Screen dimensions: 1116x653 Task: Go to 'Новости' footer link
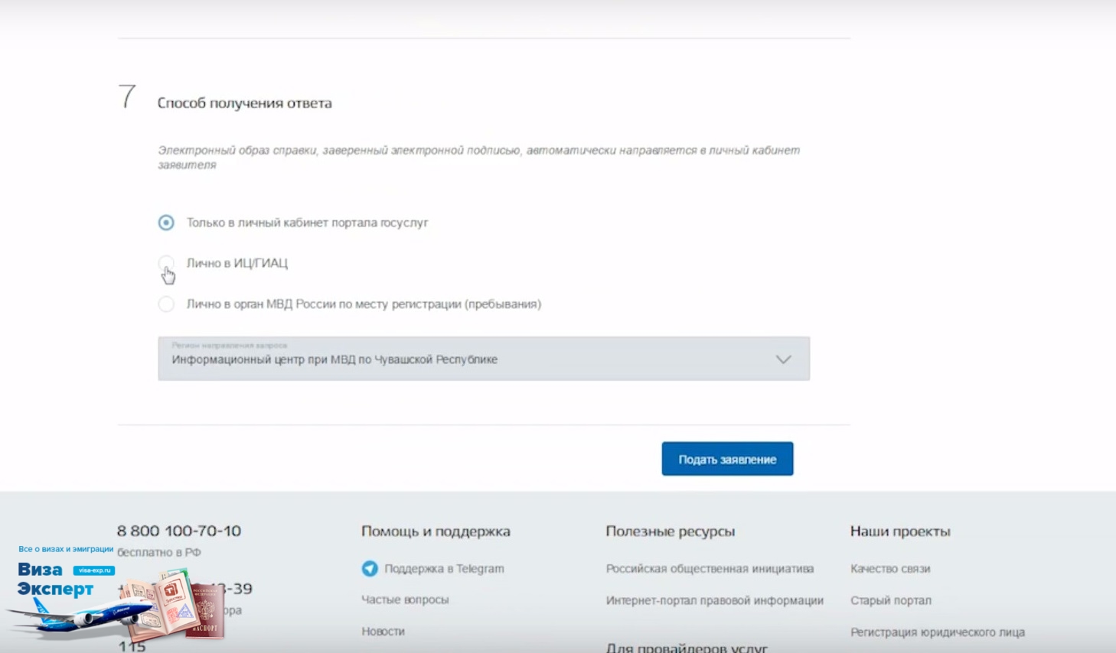pos(383,632)
